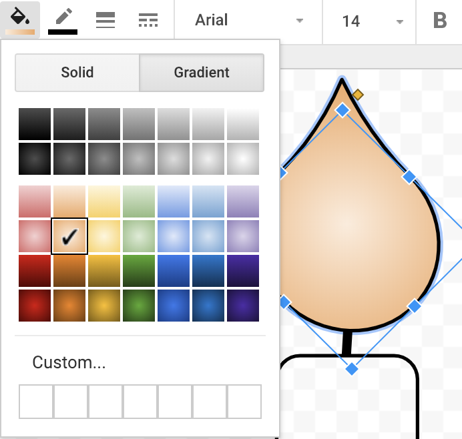This screenshot has width=462, height=439.
Task: Select the checked light orange radial gradient
Action: 69,236
